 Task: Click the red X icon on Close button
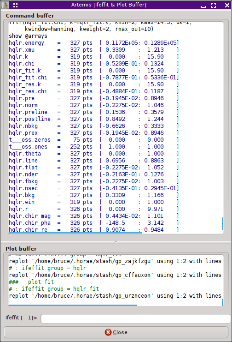108,332
